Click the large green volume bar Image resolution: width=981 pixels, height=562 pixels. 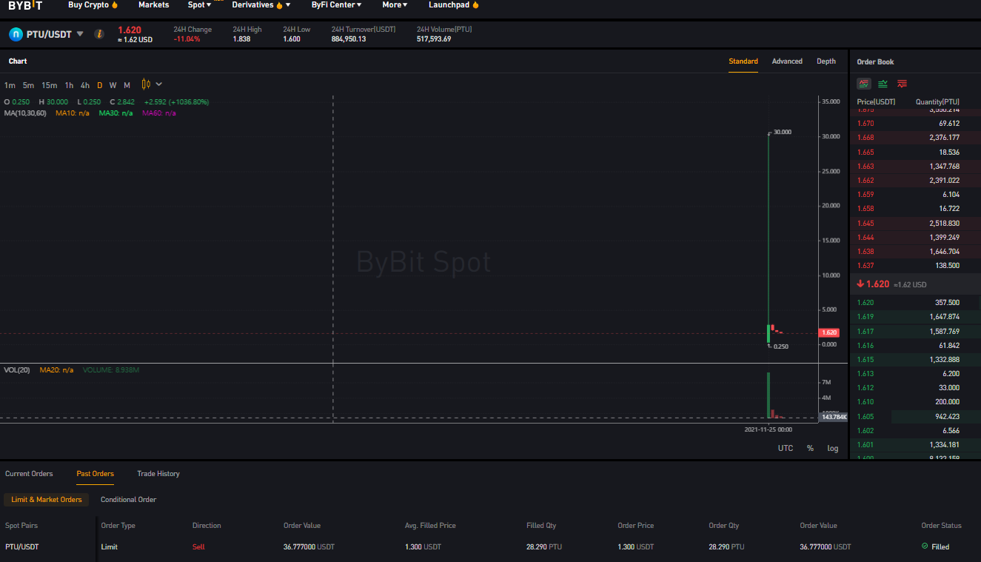tap(769, 395)
